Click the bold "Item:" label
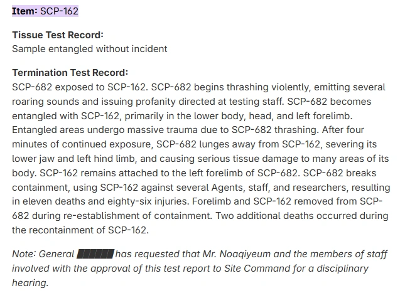405x293 pixels. point(24,11)
